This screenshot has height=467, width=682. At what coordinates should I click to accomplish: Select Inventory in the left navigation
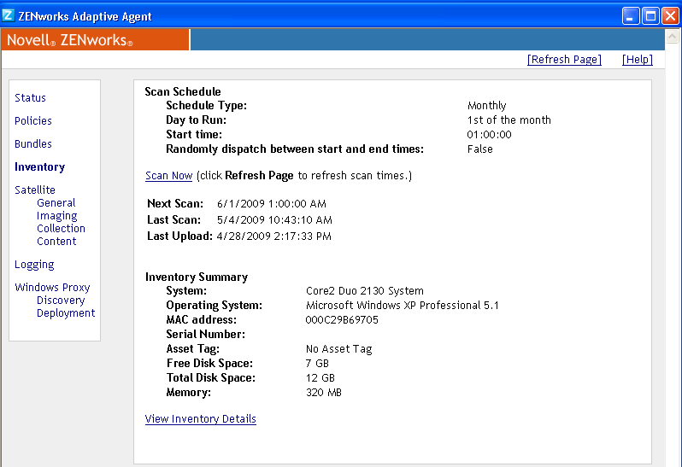tap(39, 167)
